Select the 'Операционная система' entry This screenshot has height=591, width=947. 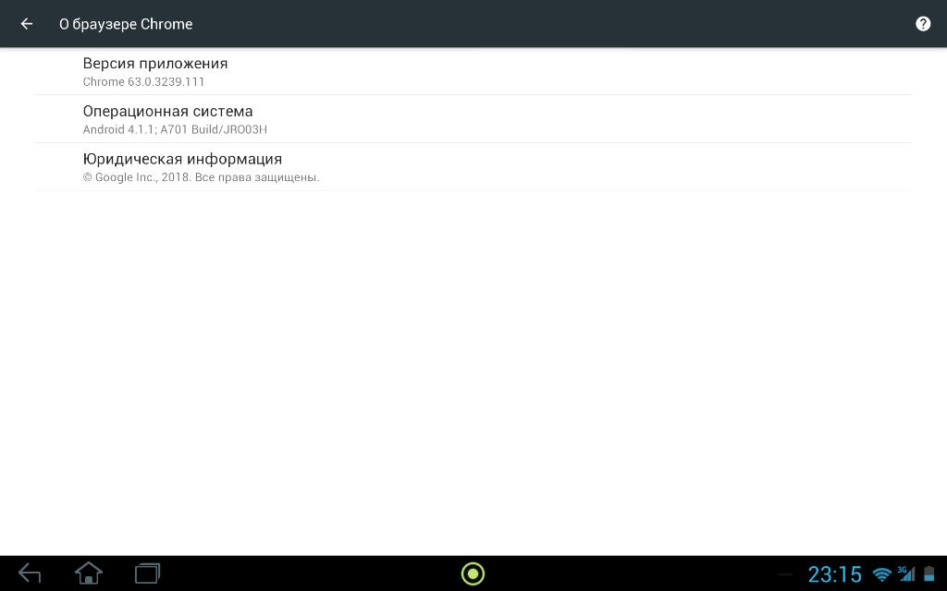(x=473, y=119)
